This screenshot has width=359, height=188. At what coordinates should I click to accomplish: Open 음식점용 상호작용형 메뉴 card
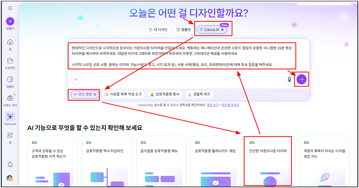click(x=162, y=161)
